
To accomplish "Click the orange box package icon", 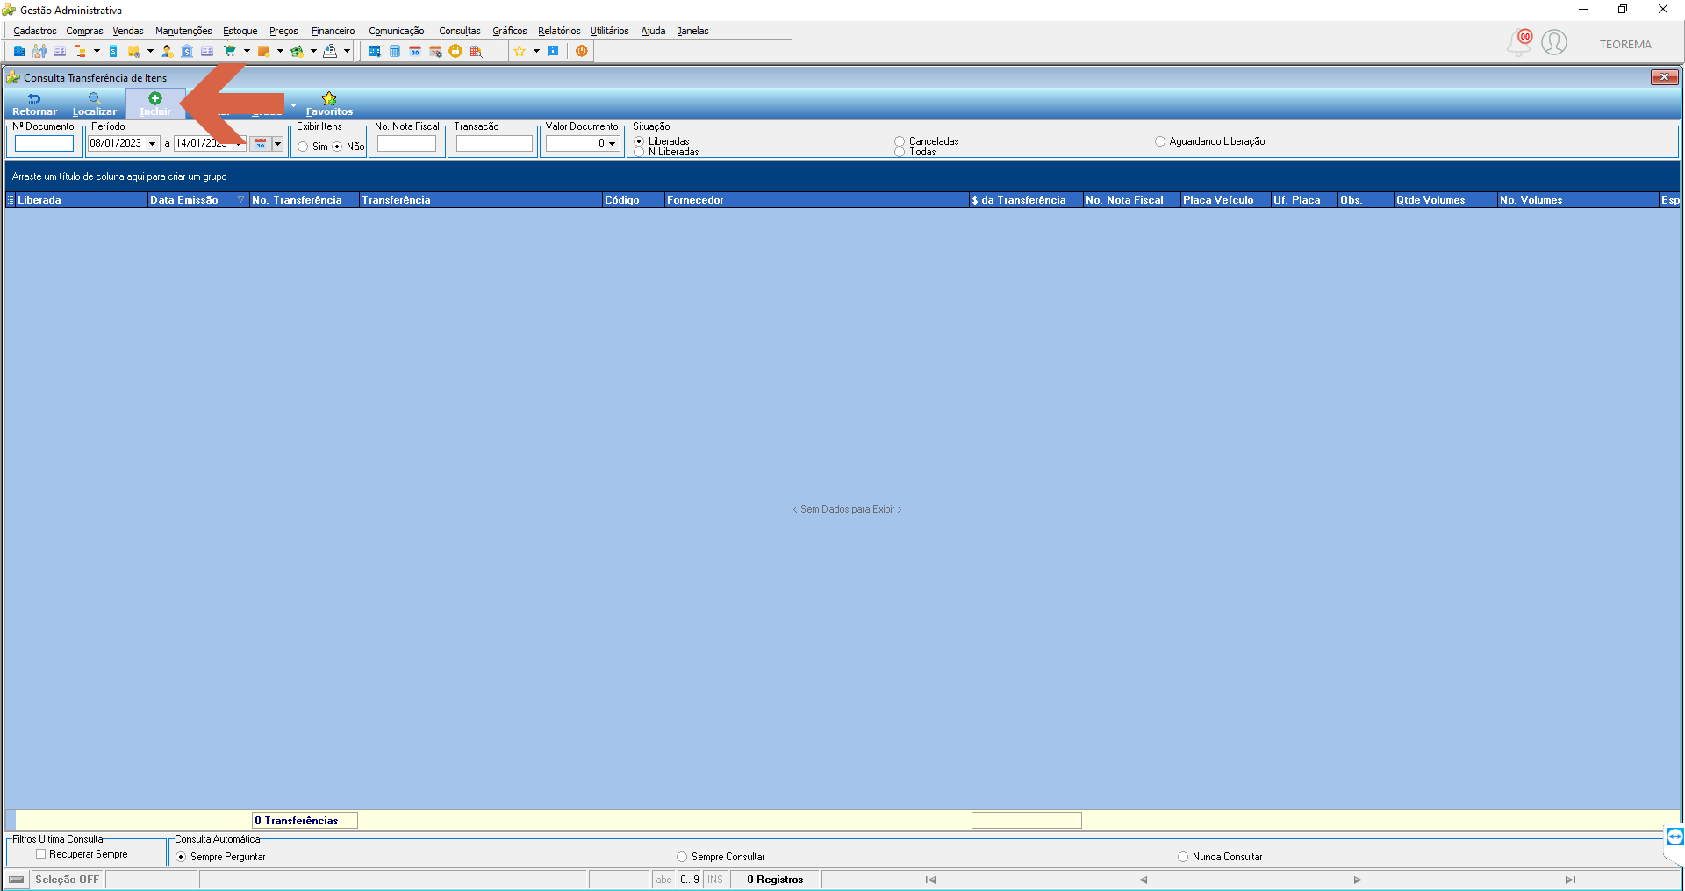I will pyautogui.click(x=263, y=51).
